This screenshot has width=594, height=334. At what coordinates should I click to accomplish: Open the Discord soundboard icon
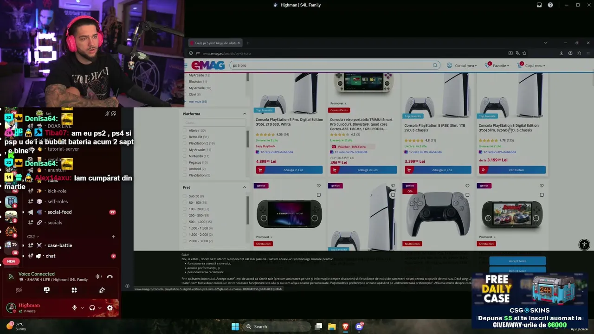point(102,290)
